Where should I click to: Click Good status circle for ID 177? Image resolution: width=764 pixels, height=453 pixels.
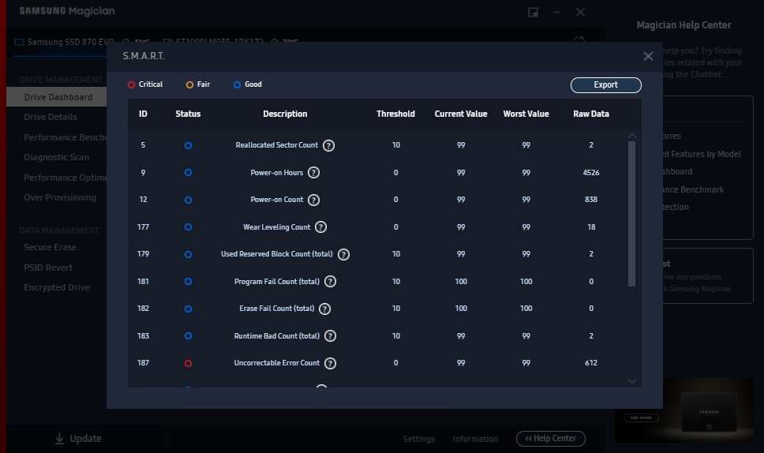coord(188,227)
